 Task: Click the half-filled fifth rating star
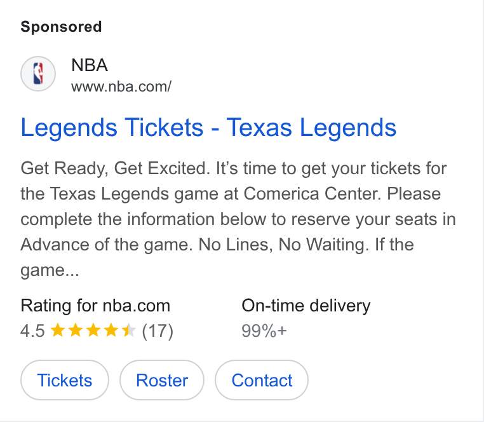[129, 330]
